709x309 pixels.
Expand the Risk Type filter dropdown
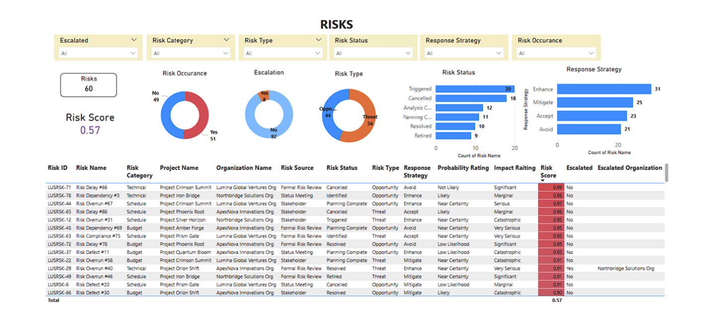pyautogui.click(x=317, y=53)
